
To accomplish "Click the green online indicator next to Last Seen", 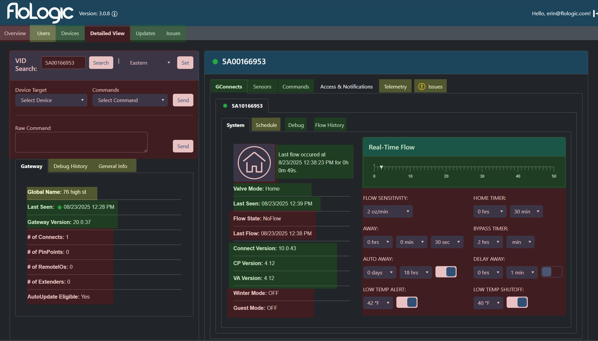I will tap(60, 207).
